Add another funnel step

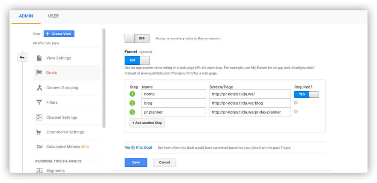[x=147, y=123]
